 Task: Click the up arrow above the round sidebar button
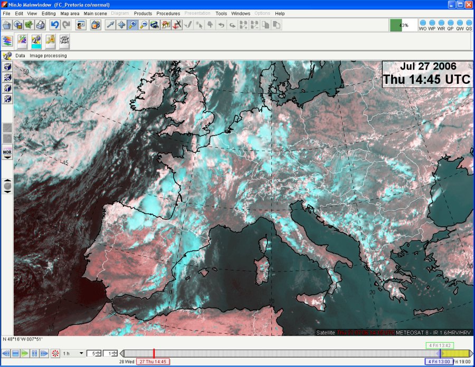pos(7,180)
